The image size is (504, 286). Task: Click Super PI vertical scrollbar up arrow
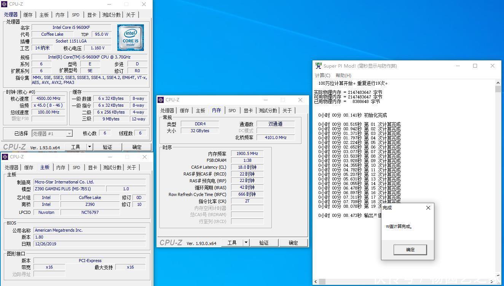coord(498,83)
